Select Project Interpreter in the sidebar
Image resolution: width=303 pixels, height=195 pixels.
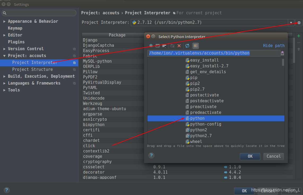39,63
